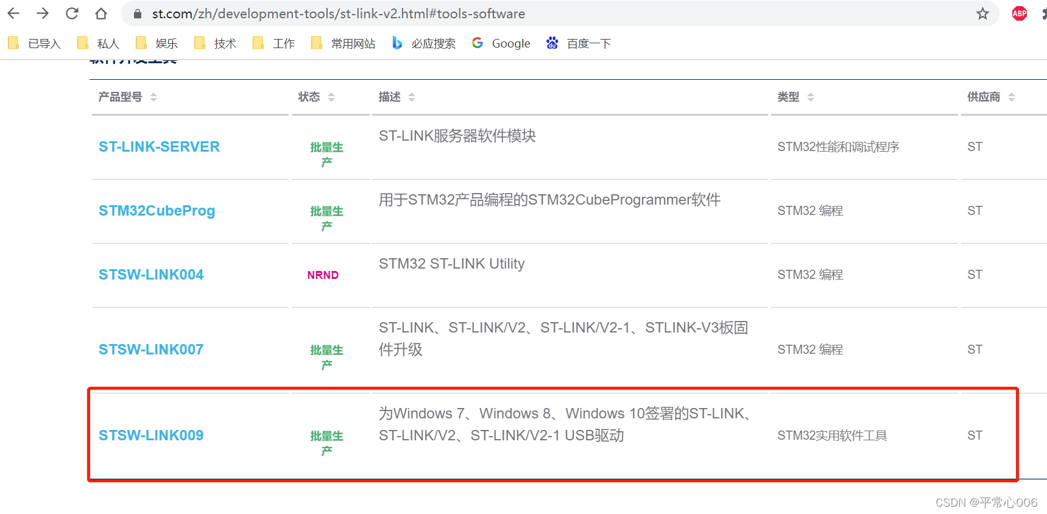Image resolution: width=1047 pixels, height=514 pixels.
Task: Select the STM32CubeProgrammer软件 description text
Action: click(549, 200)
